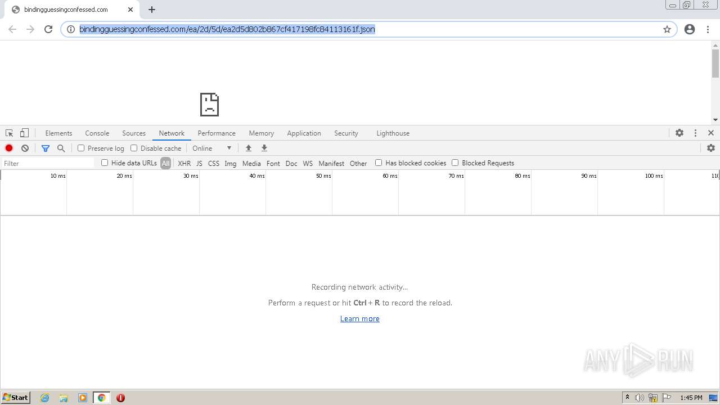Enable the Disable cache checkbox
Viewport: 720px width, 405px height.
coord(134,148)
